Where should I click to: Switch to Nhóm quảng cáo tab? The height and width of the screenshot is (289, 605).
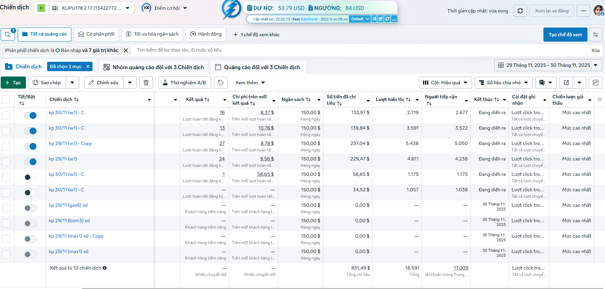(x=154, y=67)
